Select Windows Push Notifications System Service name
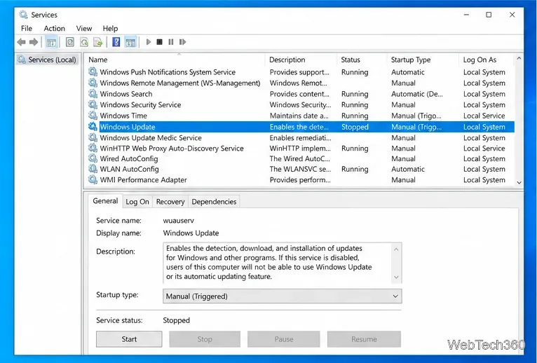The height and width of the screenshot is (363, 537). point(168,72)
